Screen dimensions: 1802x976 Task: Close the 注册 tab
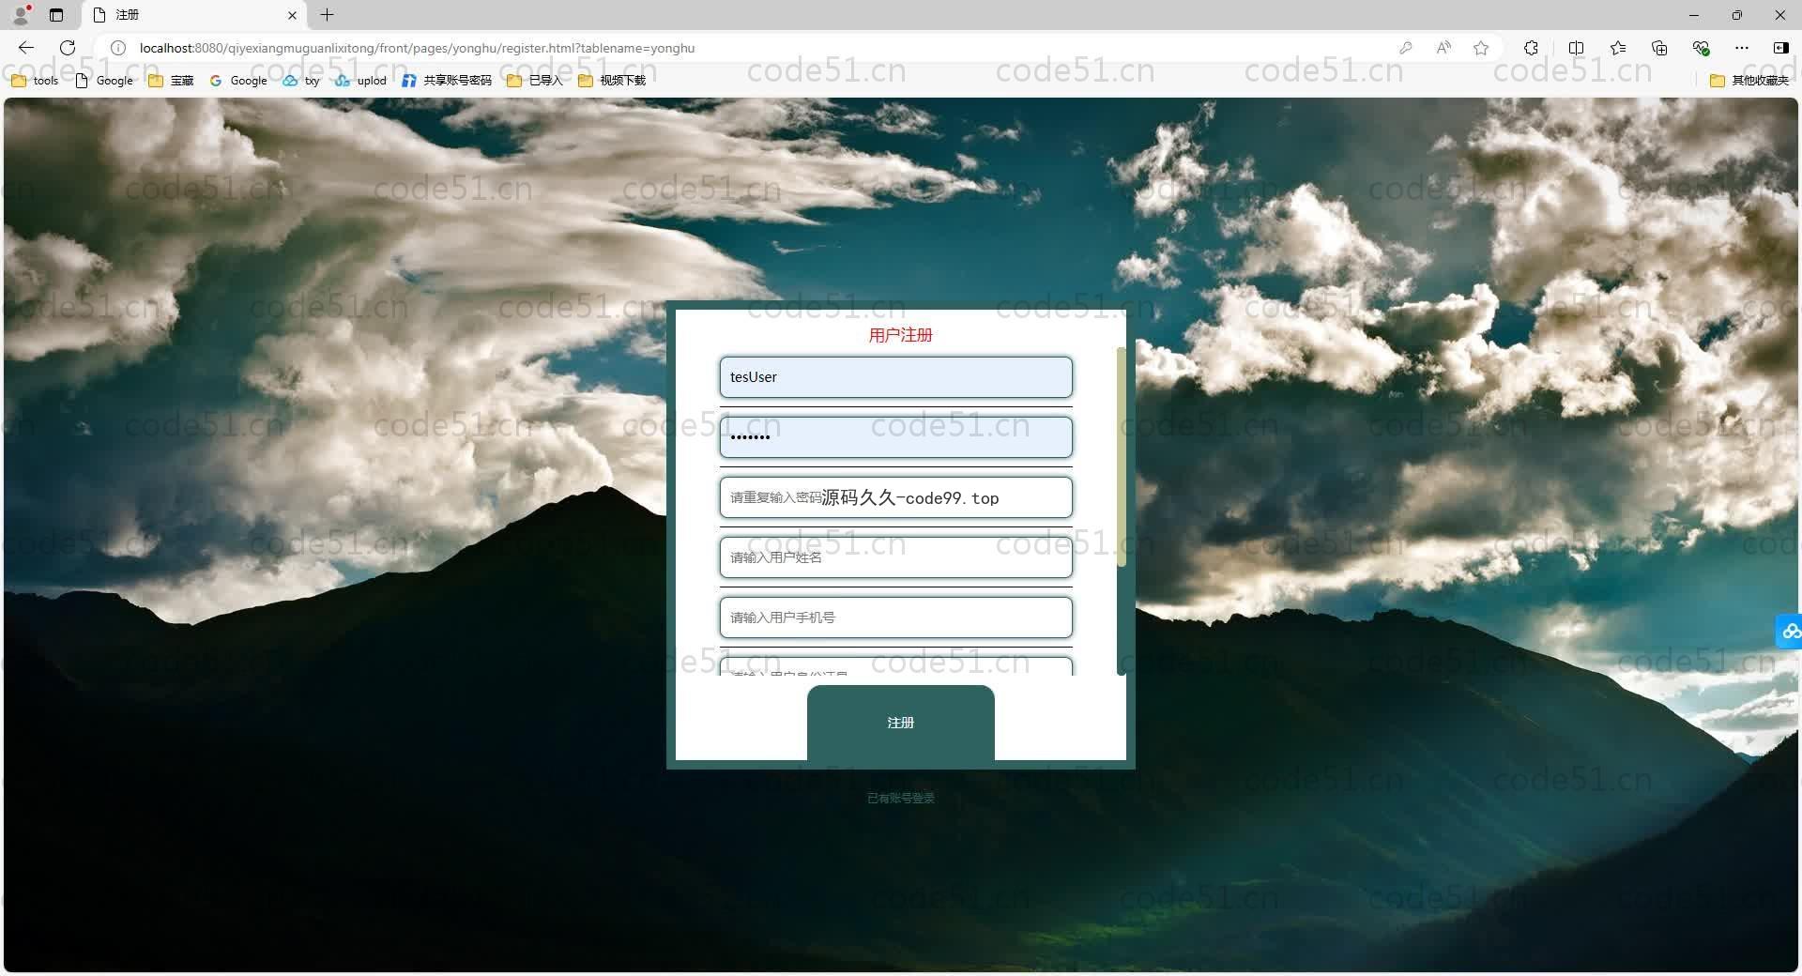pyautogui.click(x=292, y=15)
